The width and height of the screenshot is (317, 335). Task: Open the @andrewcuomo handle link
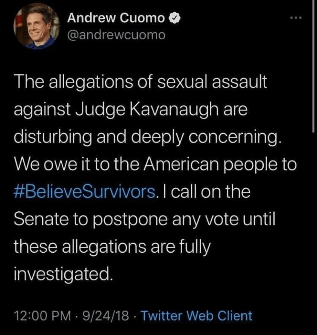pyautogui.click(x=116, y=36)
